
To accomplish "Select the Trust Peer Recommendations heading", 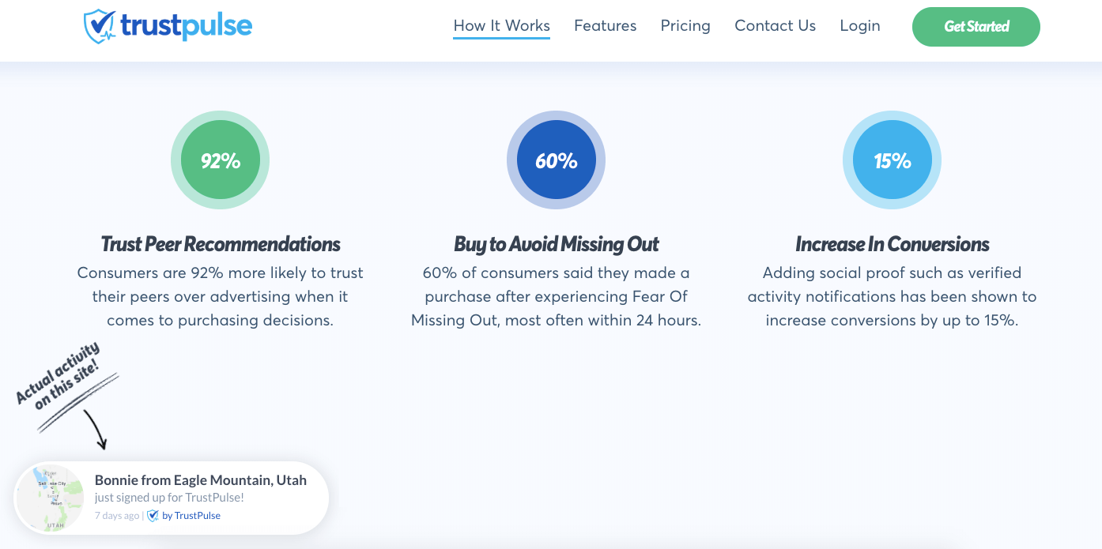I will tap(221, 244).
